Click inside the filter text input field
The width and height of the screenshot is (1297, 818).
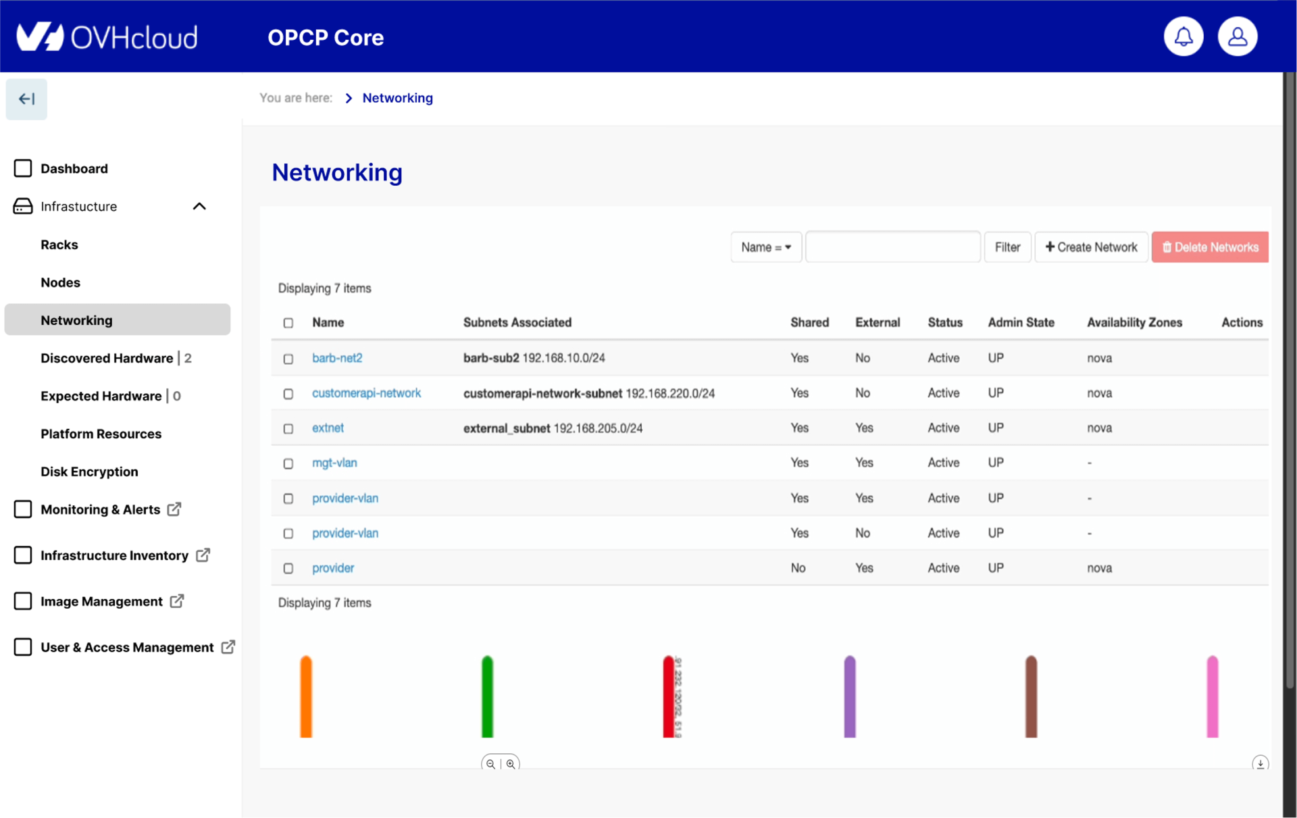pyautogui.click(x=892, y=247)
